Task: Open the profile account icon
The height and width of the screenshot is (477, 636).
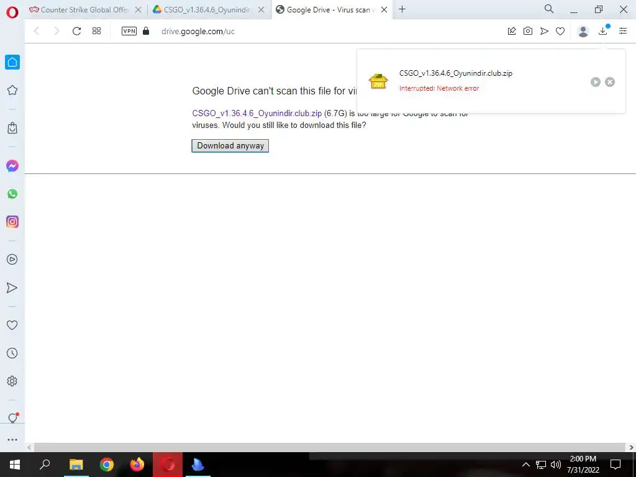Action: click(x=583, y=31)
